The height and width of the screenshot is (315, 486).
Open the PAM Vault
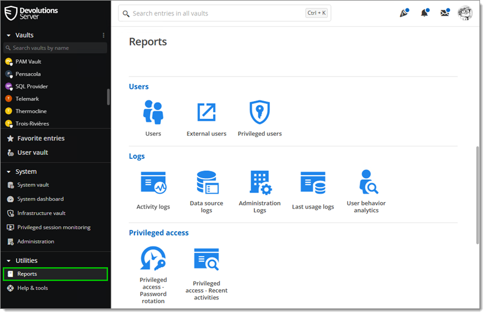28,62
